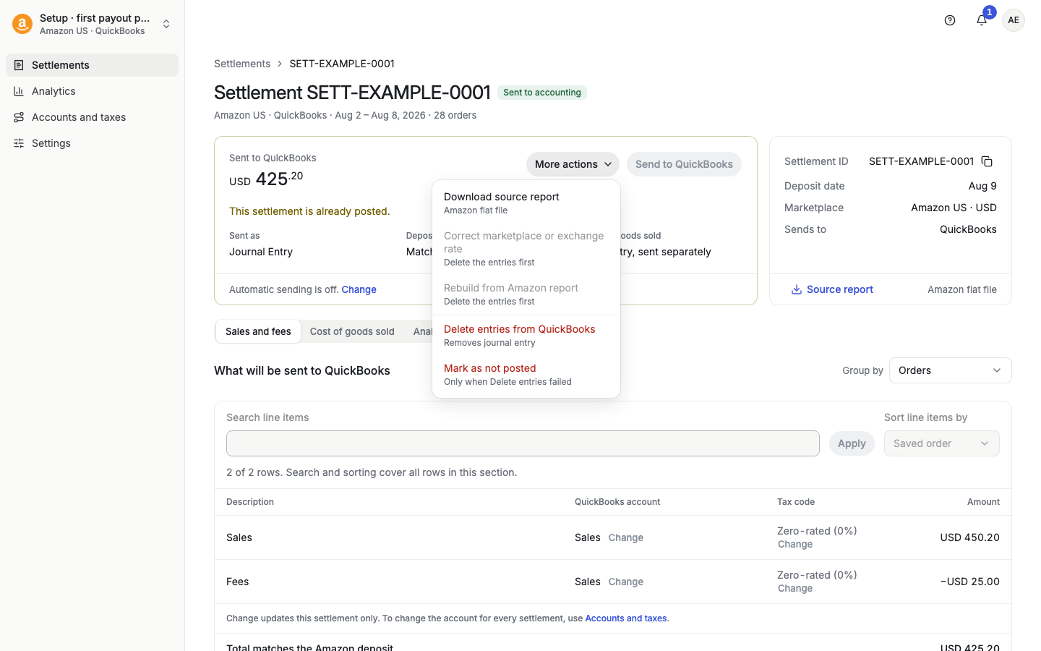Click Settlements breadcrumb link
Viewport: 1041px width, 651px height.
(x=242, y=64)
